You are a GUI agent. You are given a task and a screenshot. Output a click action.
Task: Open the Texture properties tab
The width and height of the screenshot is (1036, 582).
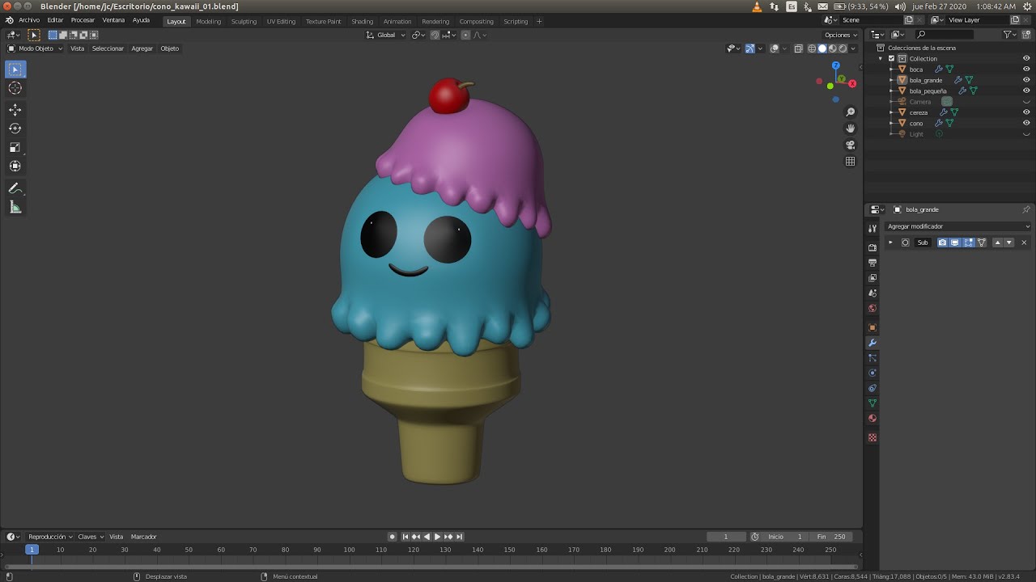[873, 437]
